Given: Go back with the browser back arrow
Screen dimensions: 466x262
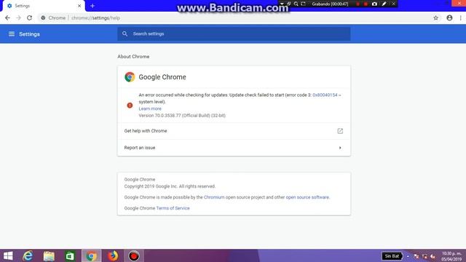Looking at the screenshot, I should 7,17.
